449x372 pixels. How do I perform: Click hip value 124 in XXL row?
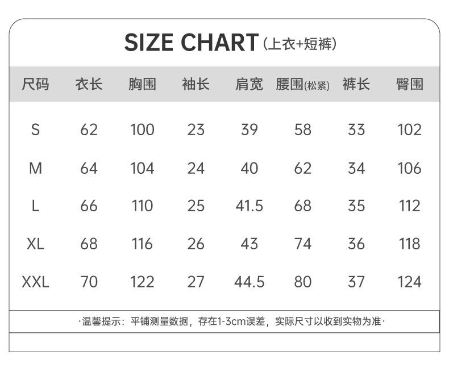point(409,282)
